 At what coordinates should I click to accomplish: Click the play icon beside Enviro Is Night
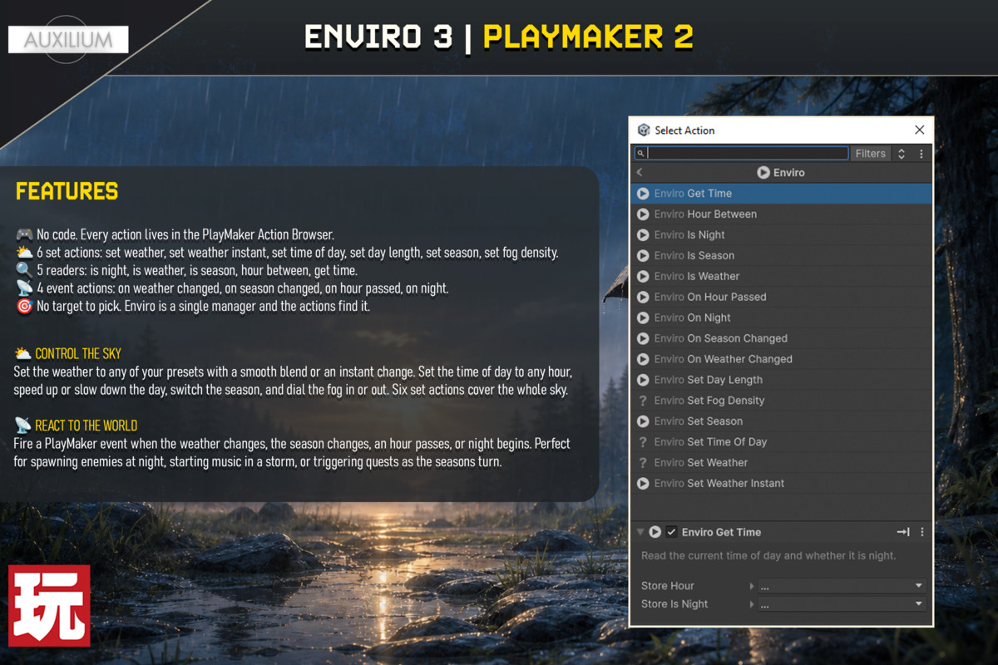pyautogui.click(x=643, y=235)
